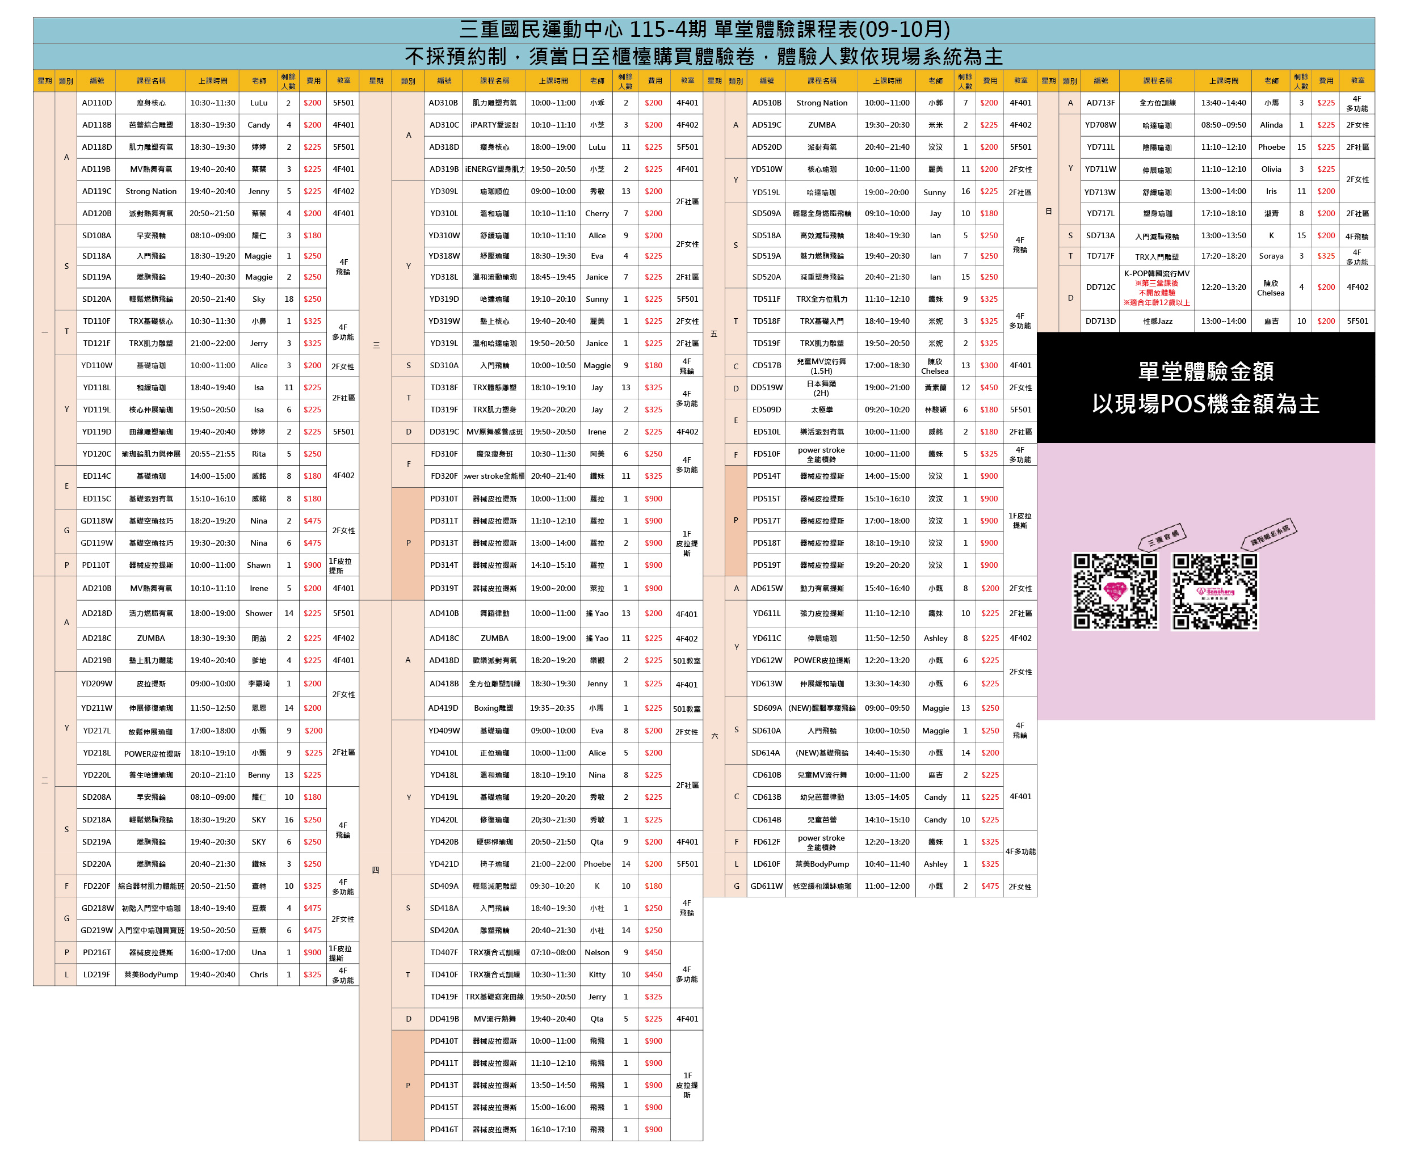1408x1156 pixels.
Task: Click course code AD218C
Action: (96, 639)
